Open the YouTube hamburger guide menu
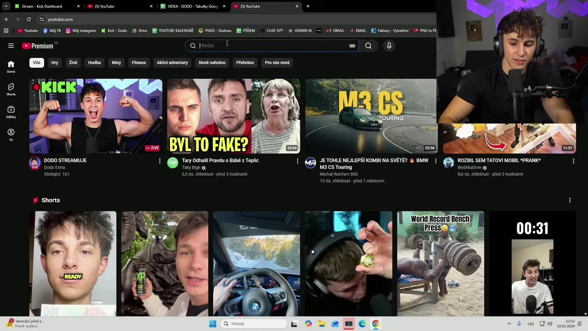Screen dimensions: 588x331 tap(11, 46)
